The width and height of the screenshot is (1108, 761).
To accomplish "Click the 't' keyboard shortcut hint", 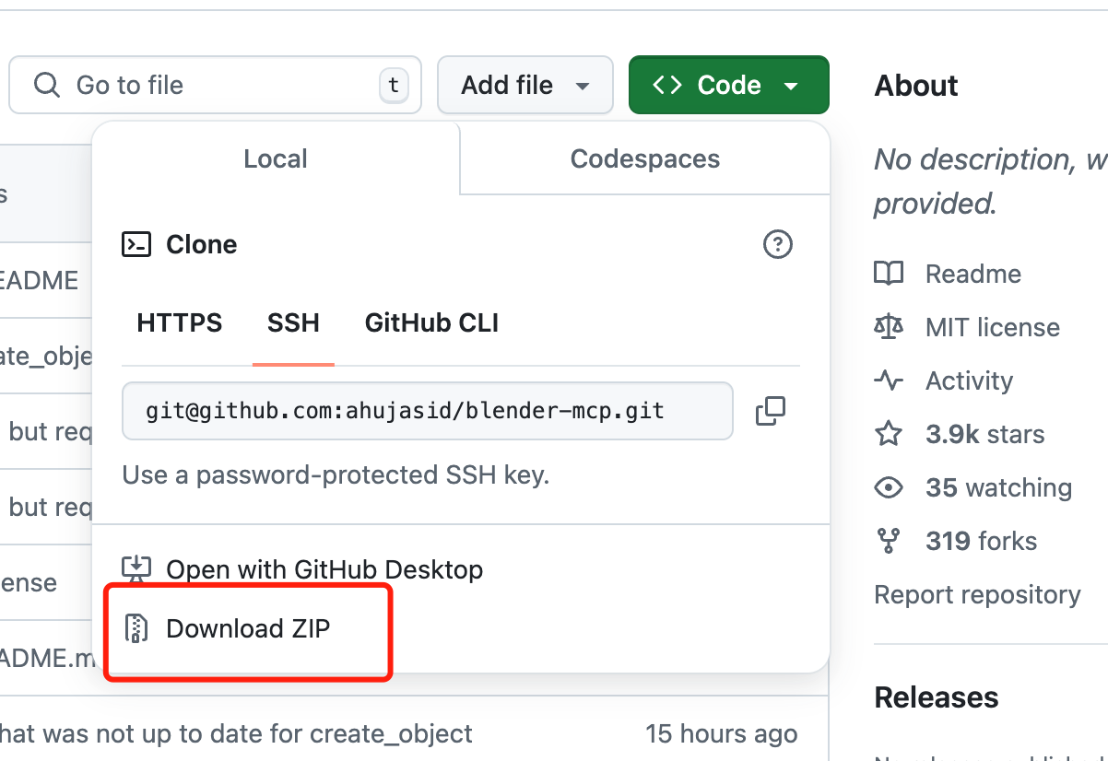I will [394, 86].
